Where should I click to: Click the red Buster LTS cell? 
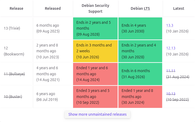(140, 97)
